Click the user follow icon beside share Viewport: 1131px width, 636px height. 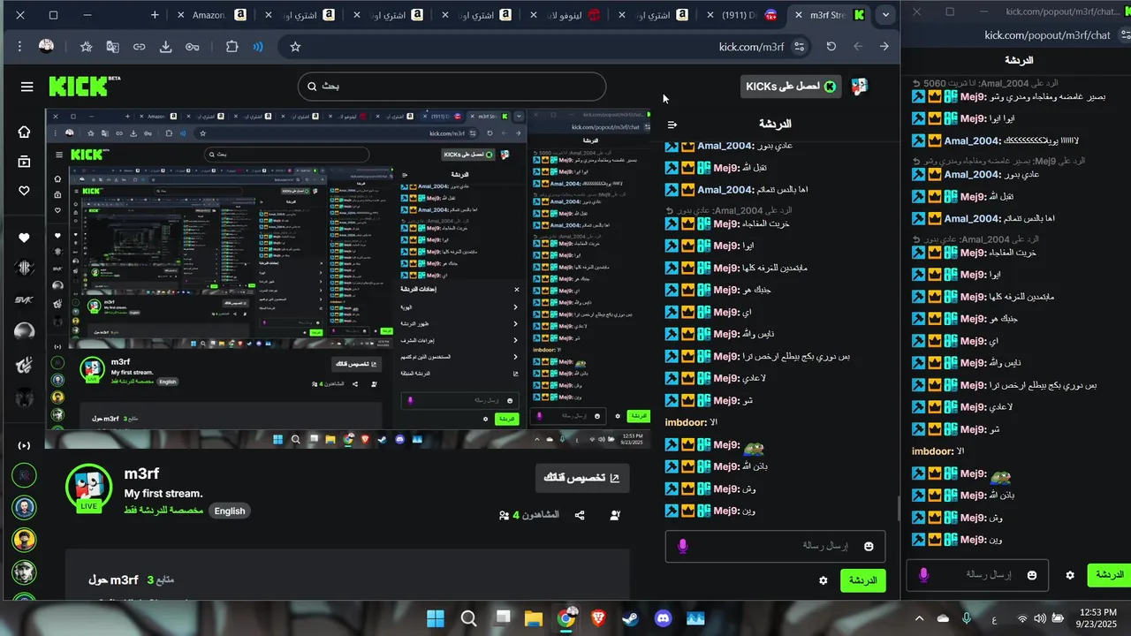pos(615,515)
